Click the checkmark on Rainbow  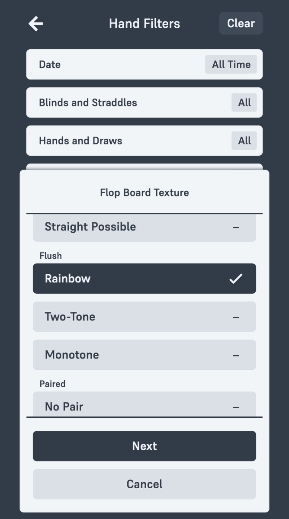pyautogui.click(x=236, y=279)
